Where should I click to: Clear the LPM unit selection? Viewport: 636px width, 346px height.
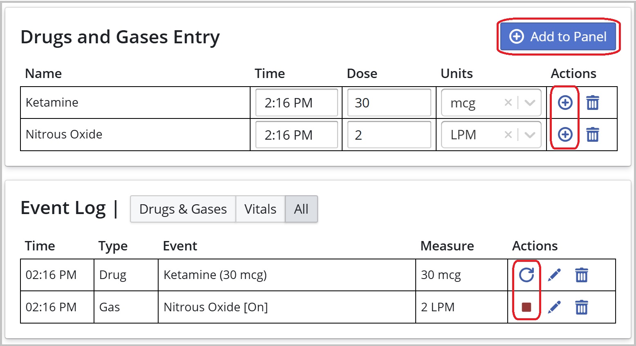click(x=508, y=134)
